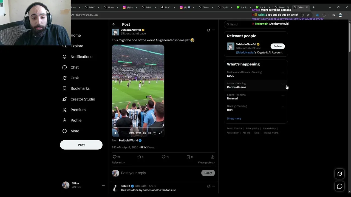This screenshot has width=351, height=197.
Task: Open more options dots on the main post
Action: coord(214,30)
